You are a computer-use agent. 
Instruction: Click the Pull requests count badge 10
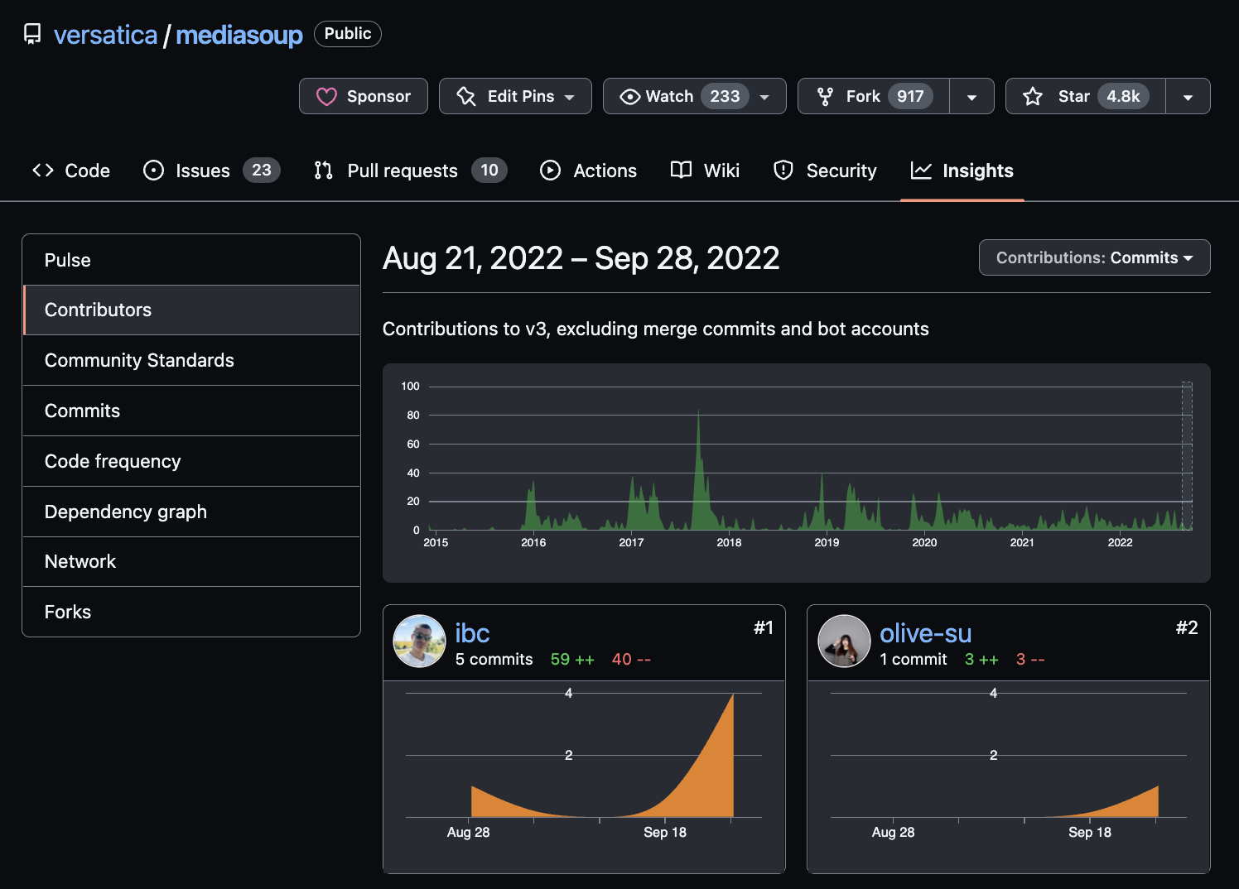(489, 171)
